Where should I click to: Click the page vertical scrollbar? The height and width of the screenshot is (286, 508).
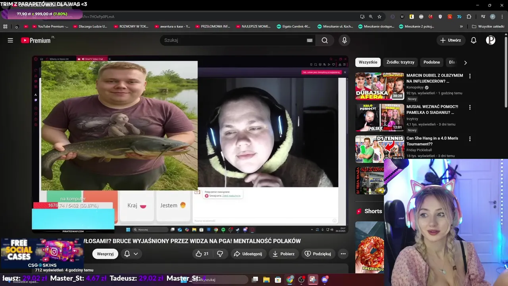(506, 71)
